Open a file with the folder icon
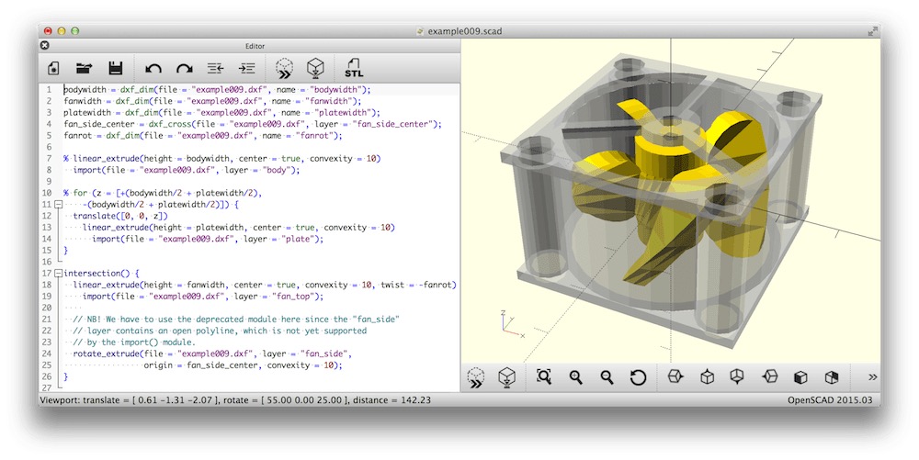 point(85,69)
